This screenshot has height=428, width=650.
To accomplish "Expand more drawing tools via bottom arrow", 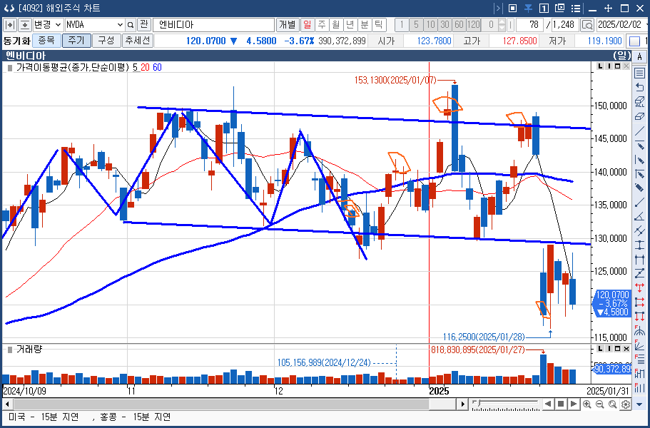I will (639, 404).
